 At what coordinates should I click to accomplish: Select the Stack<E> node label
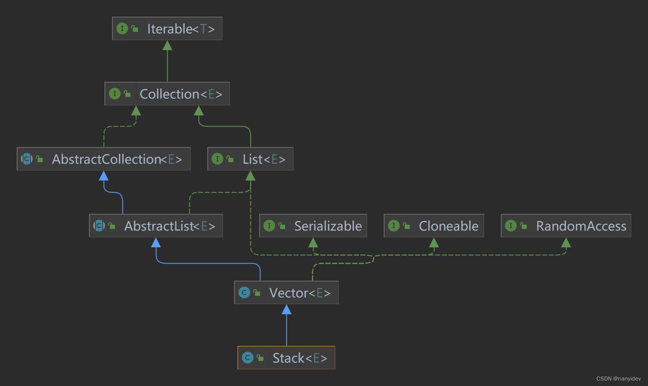pos(300,358)
